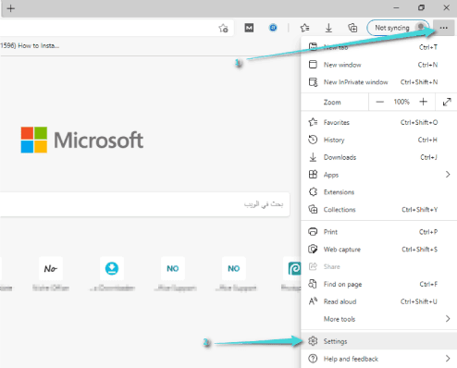
Task: Open Collections menu entry
Action: click(379, 209)
